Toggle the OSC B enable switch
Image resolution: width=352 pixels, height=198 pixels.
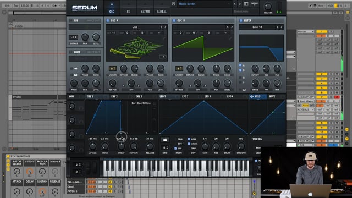coord(174,20)
